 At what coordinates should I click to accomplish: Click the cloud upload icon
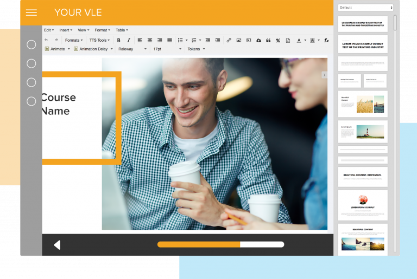tap(258, 40)
